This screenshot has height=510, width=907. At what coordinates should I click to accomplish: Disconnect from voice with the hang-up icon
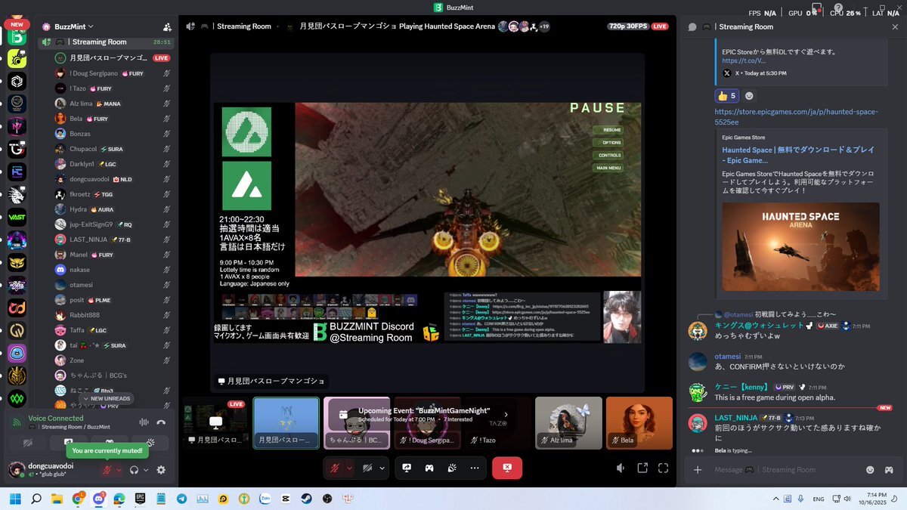tap(161, 422)
